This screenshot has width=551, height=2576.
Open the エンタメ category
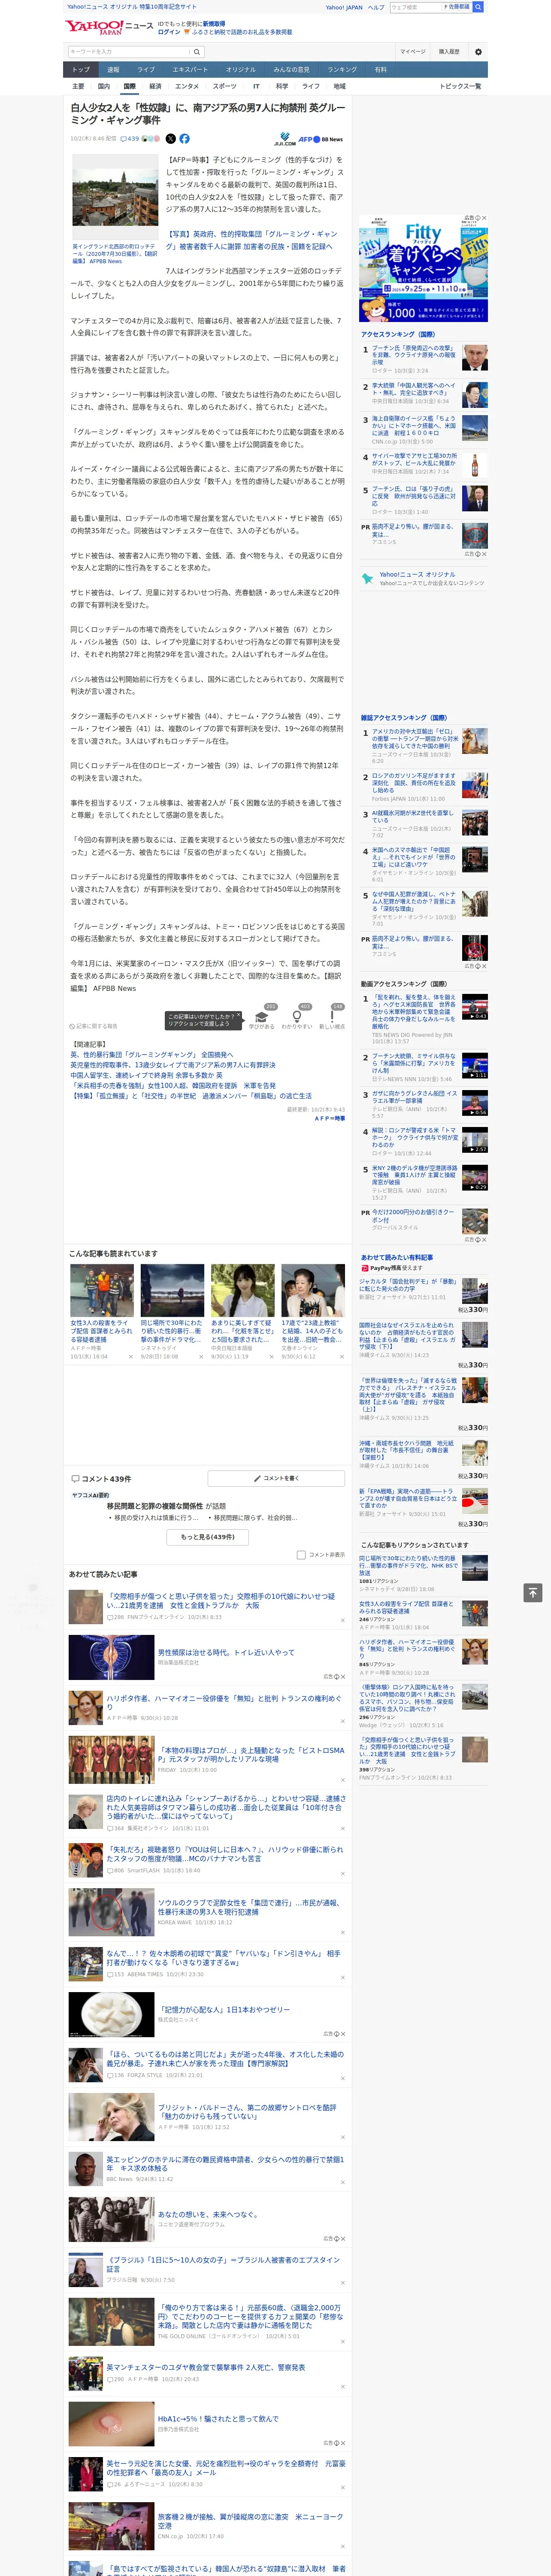[187, 86]
